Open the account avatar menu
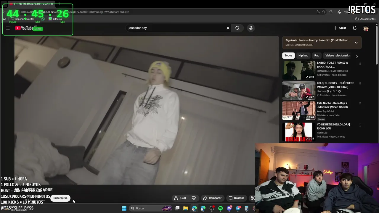Viewport: 379px width, 213px height. click(366, 28)
